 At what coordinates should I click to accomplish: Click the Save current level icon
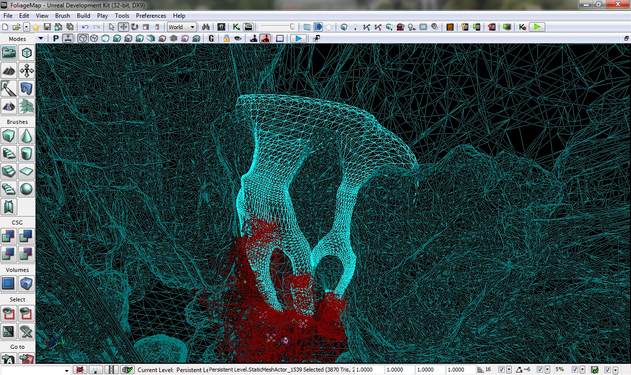[47, 27]
